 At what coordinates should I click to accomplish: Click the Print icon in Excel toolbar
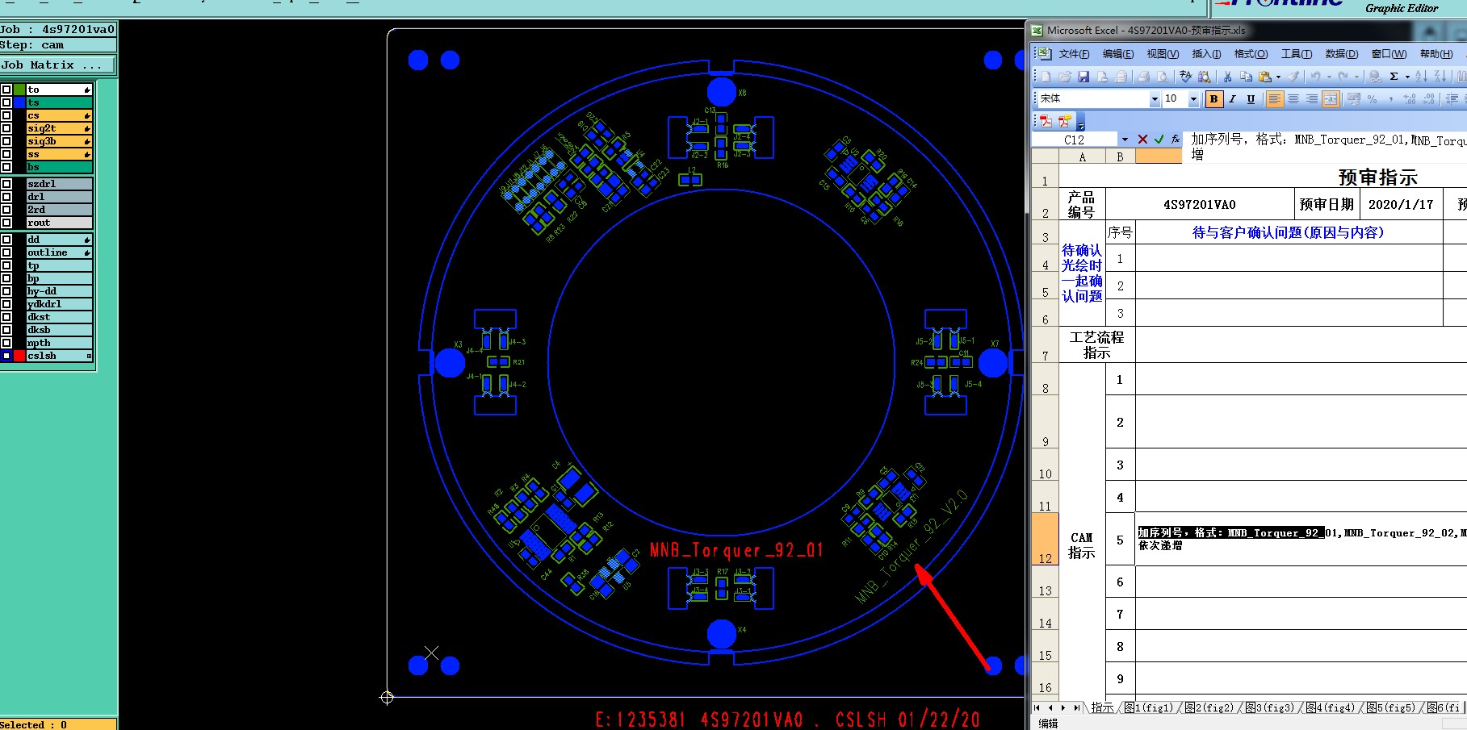(1143, 77)
